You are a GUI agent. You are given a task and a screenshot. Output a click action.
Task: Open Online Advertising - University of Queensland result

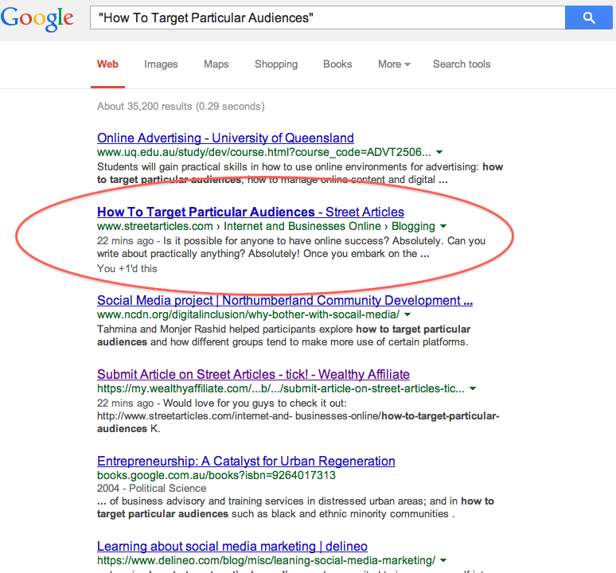tap(225, 138)
